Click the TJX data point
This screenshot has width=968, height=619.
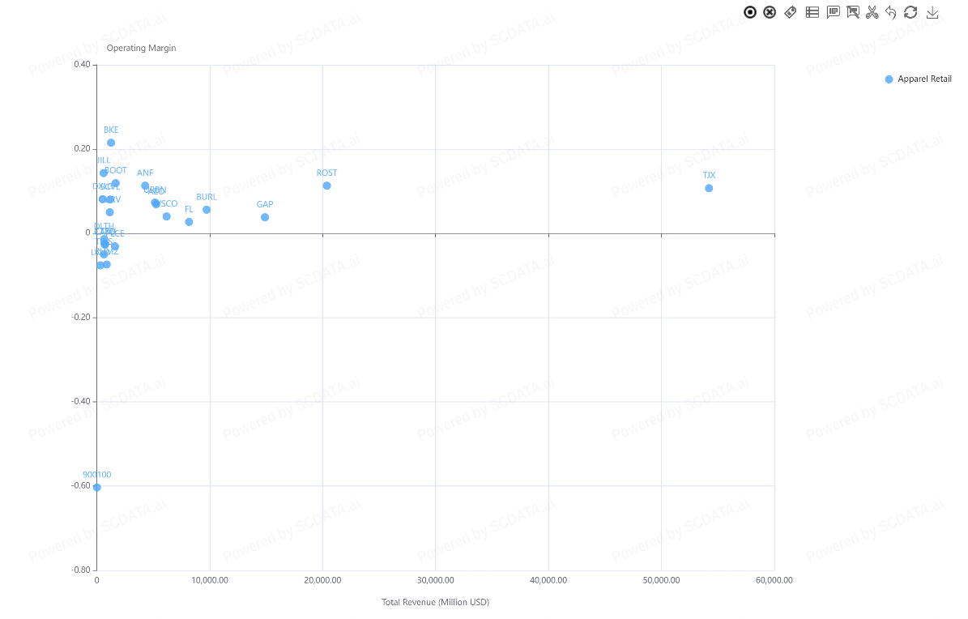pyautogui.click(x=709, y=188)
